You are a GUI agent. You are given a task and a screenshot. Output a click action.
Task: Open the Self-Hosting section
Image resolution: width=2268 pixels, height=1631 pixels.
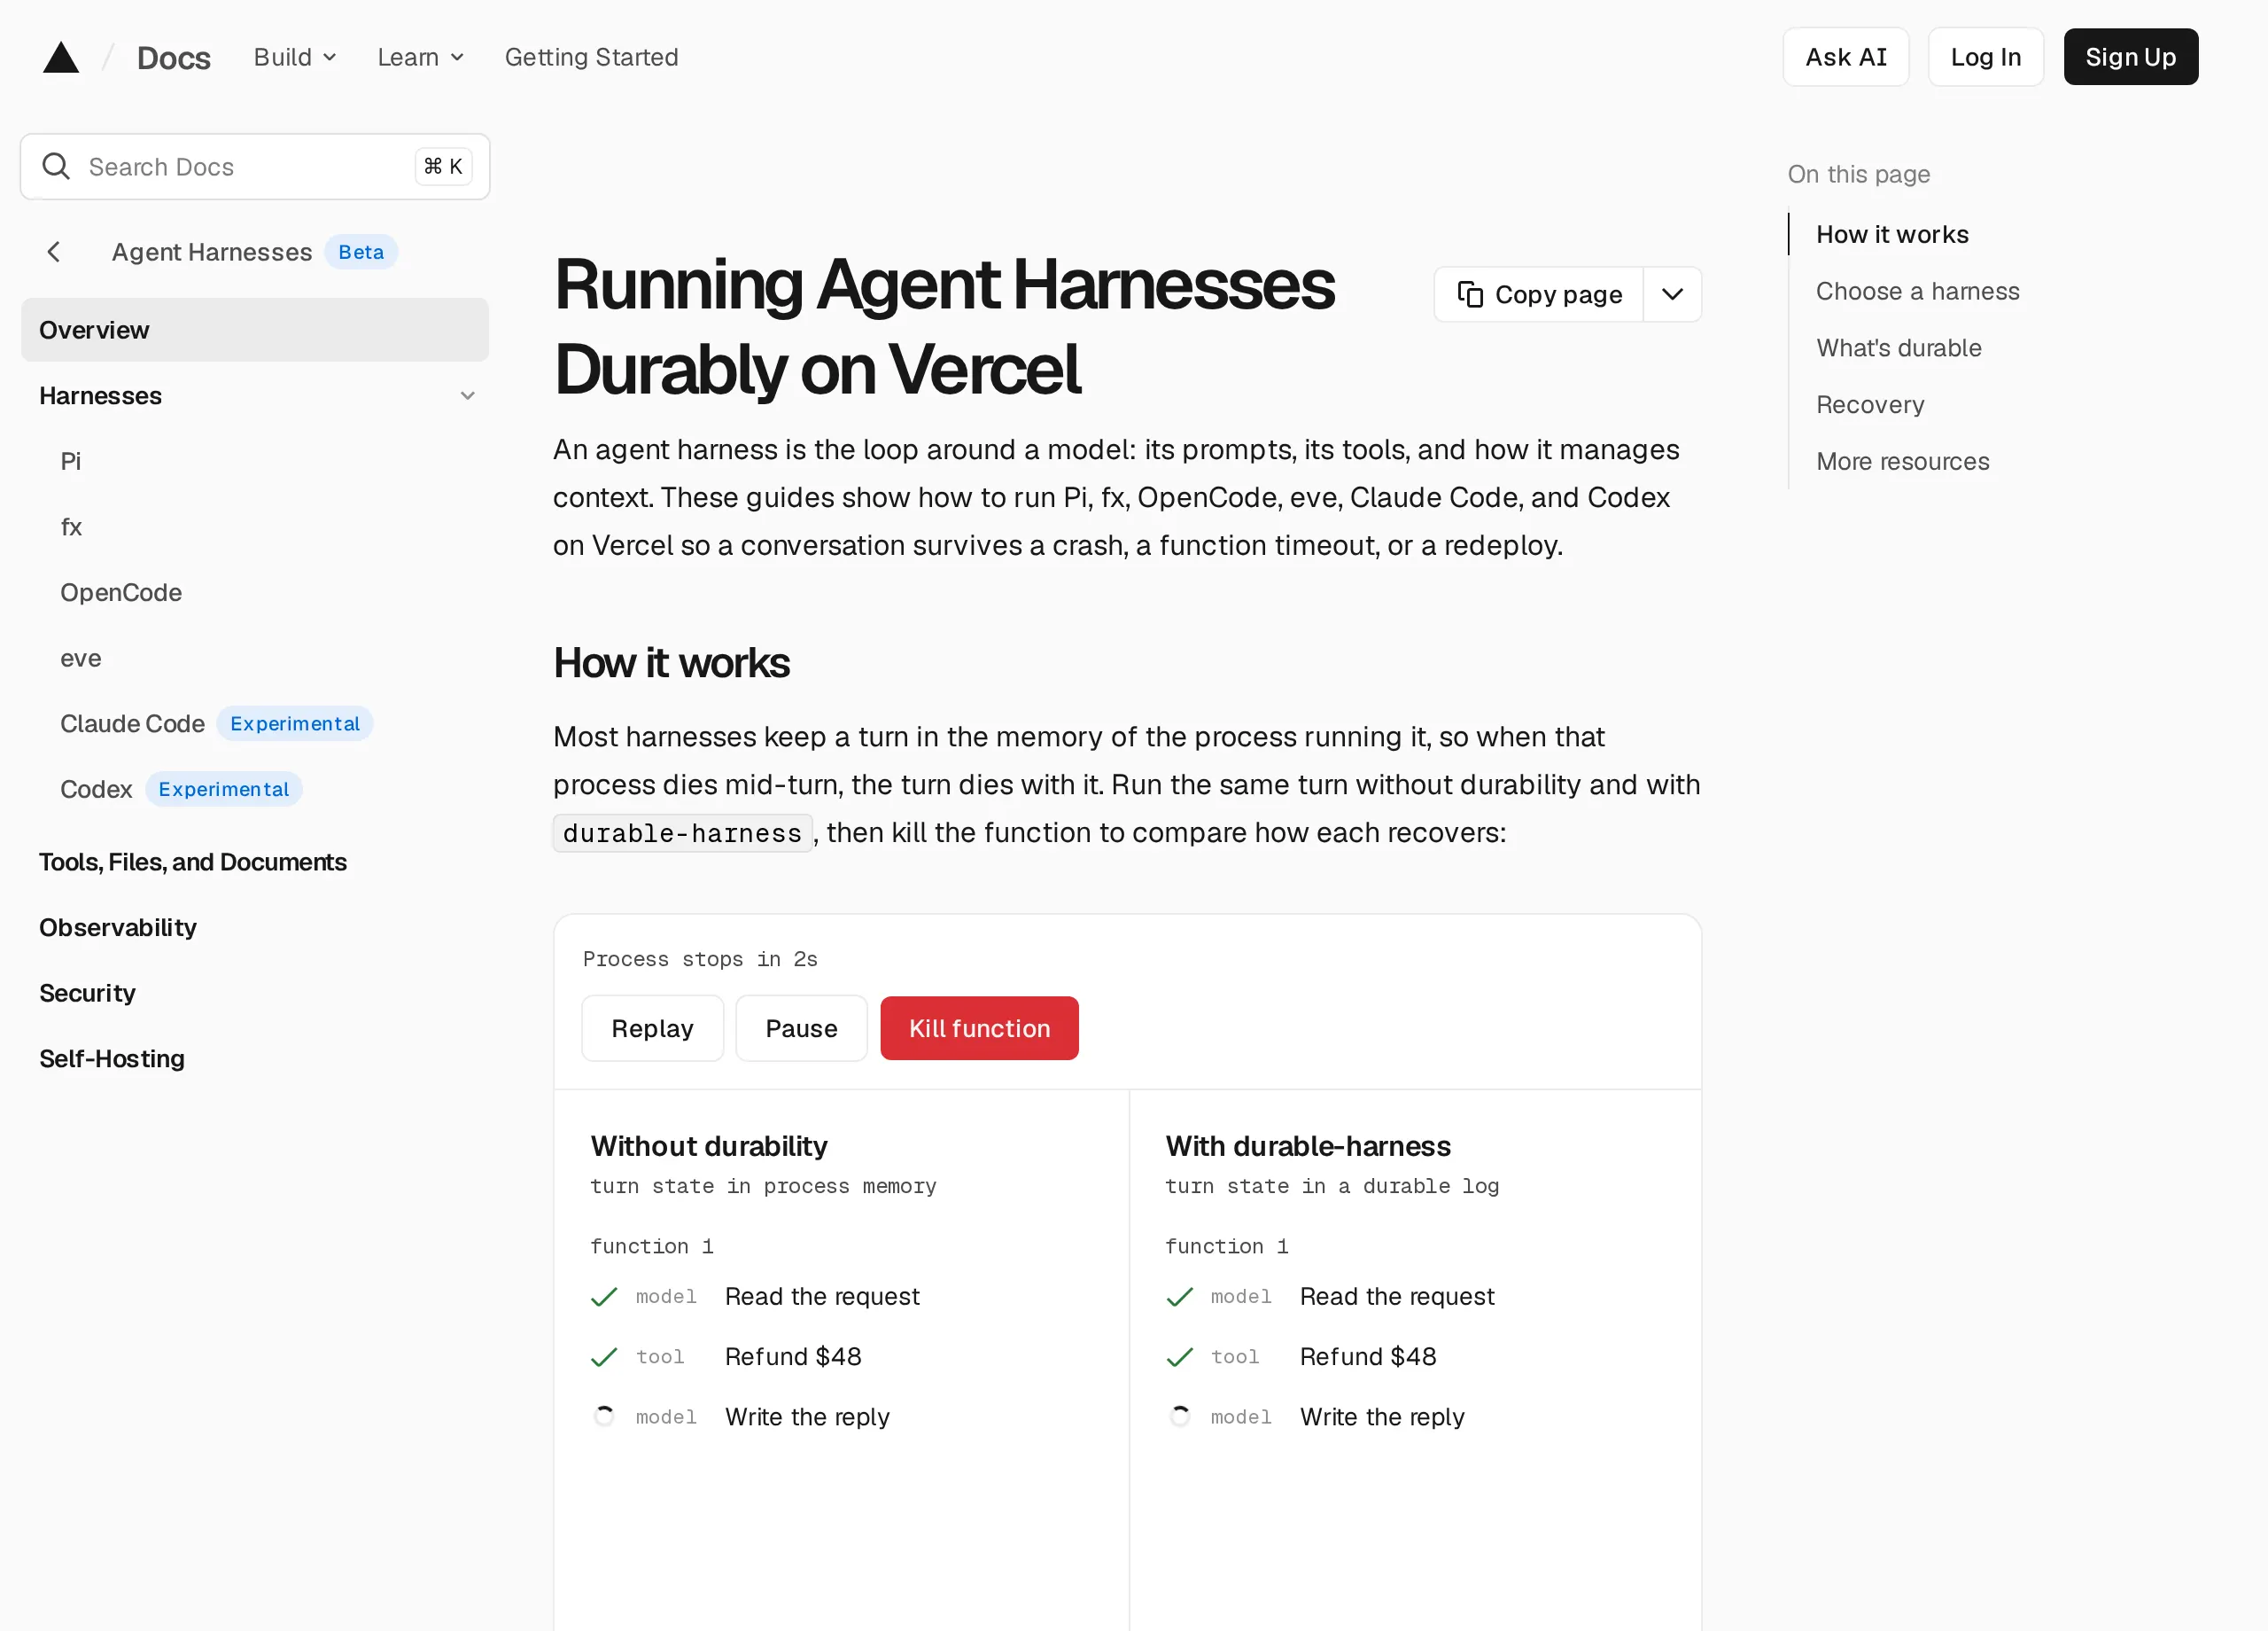pos(112,1058)
